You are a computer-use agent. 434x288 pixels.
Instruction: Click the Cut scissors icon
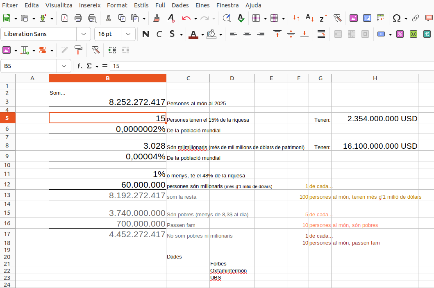108,18
